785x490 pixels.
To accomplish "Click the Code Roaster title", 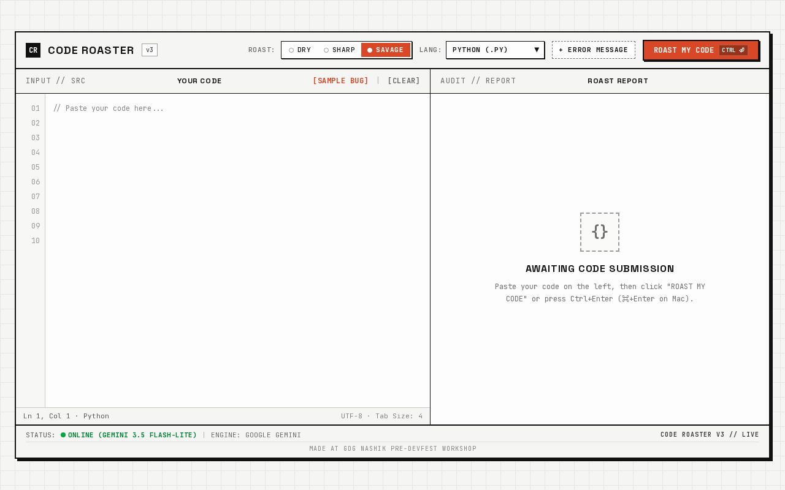I will tap(91, 50).
